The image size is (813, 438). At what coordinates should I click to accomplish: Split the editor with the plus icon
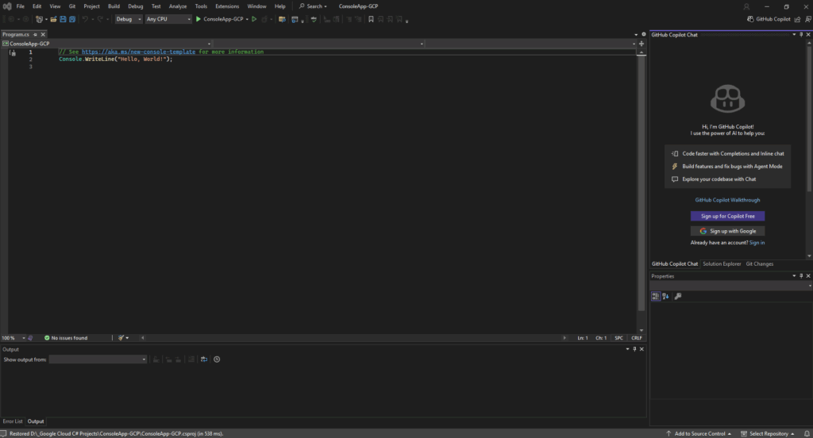[642, 44]
